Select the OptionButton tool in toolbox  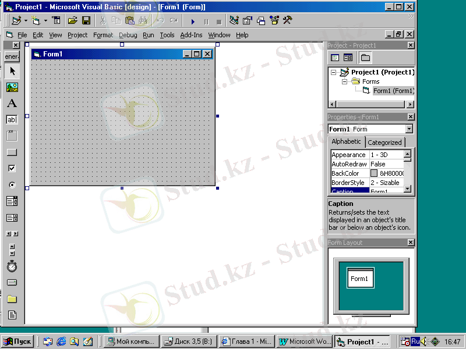(12, 185)
